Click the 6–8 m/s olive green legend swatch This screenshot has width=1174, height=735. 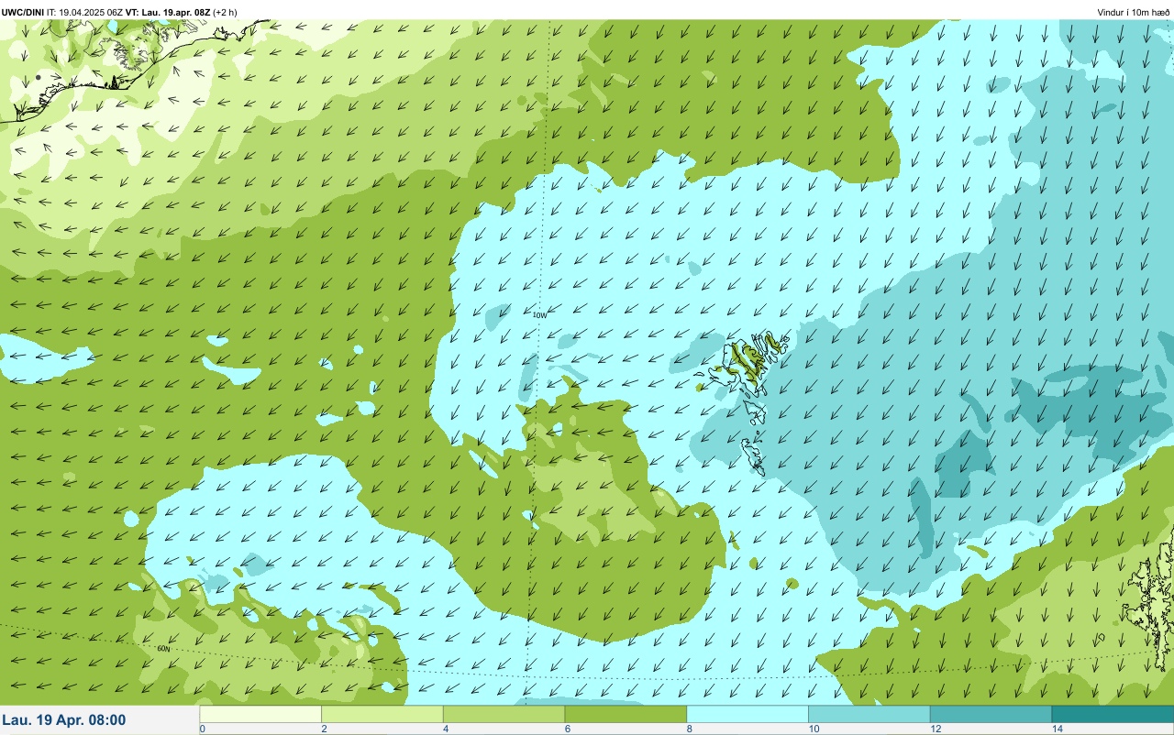[x=626, y=714]
